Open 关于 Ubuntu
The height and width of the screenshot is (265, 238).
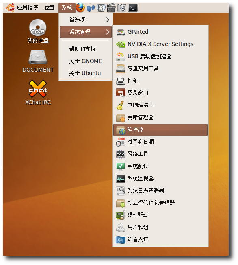point(86,73)
